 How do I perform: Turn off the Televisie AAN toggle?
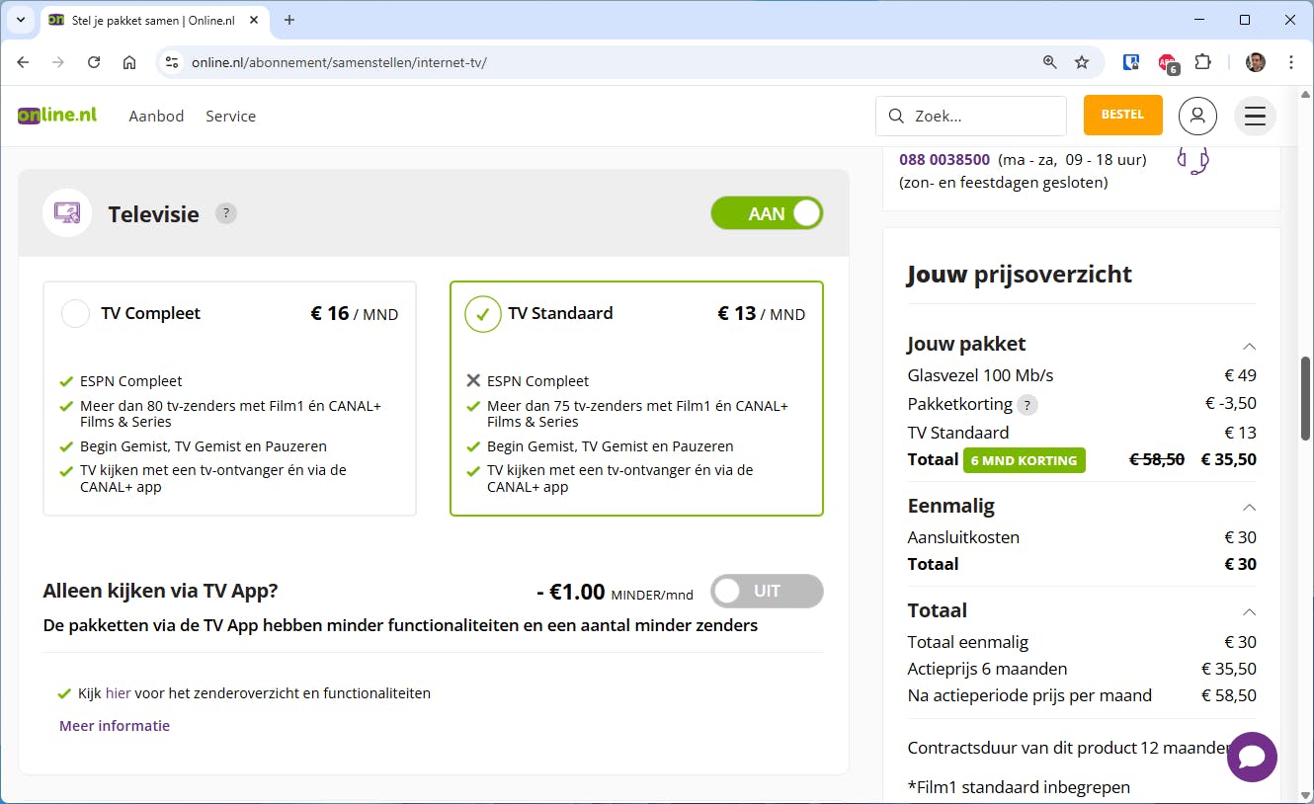767,212
